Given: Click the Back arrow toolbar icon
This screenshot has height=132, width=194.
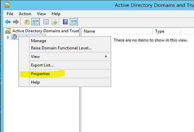Looking at the screenshot, I should tap(8, 22).
